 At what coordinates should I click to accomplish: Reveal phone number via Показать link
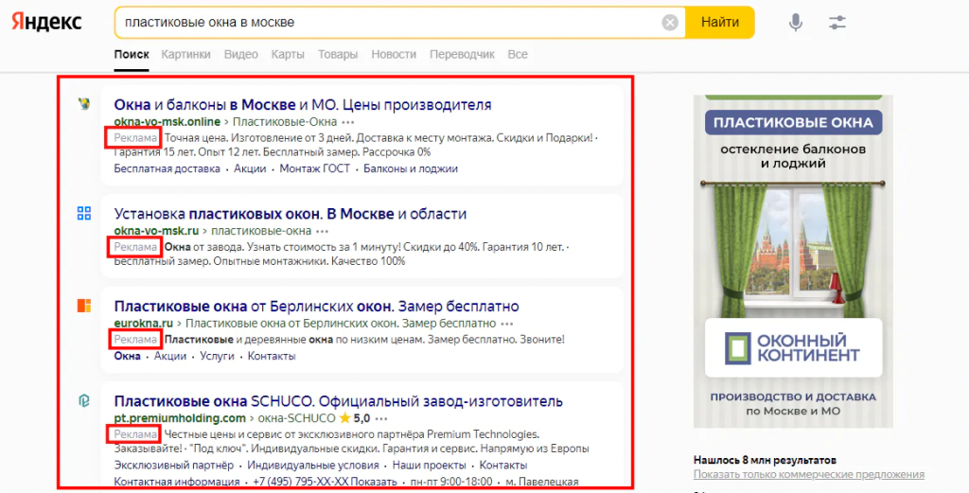(373, 482)
